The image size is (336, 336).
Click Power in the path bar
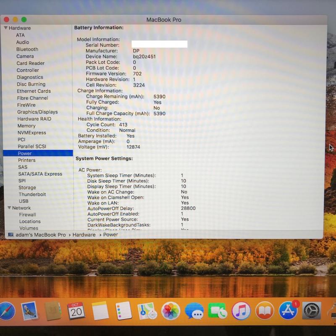(110, 235)
